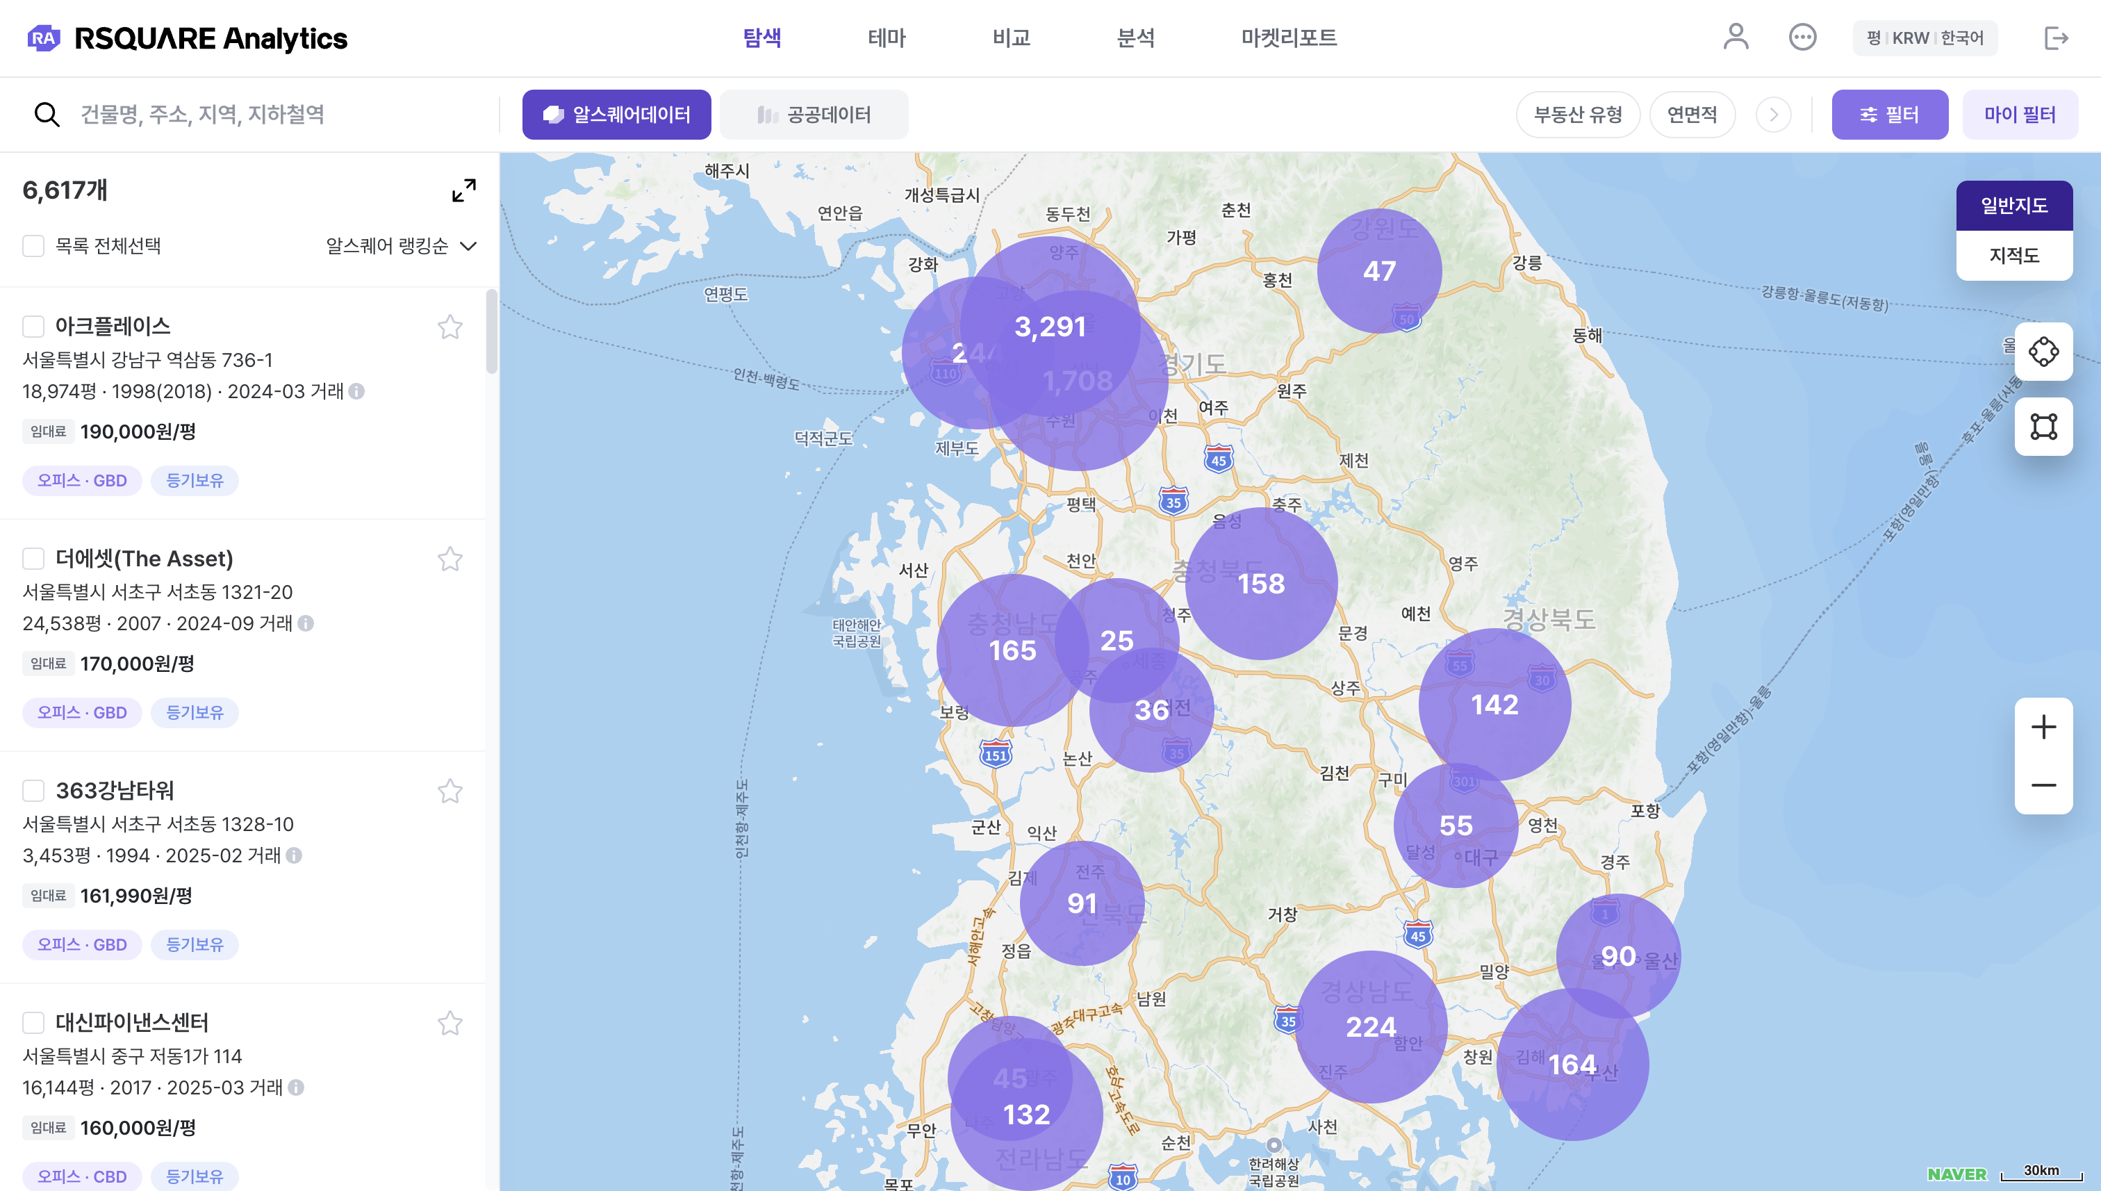Screen dimensions: 2101x1191
Task: Tick the checkbox for 더에셋(The Asset)
Action: (x=33, y=559)
